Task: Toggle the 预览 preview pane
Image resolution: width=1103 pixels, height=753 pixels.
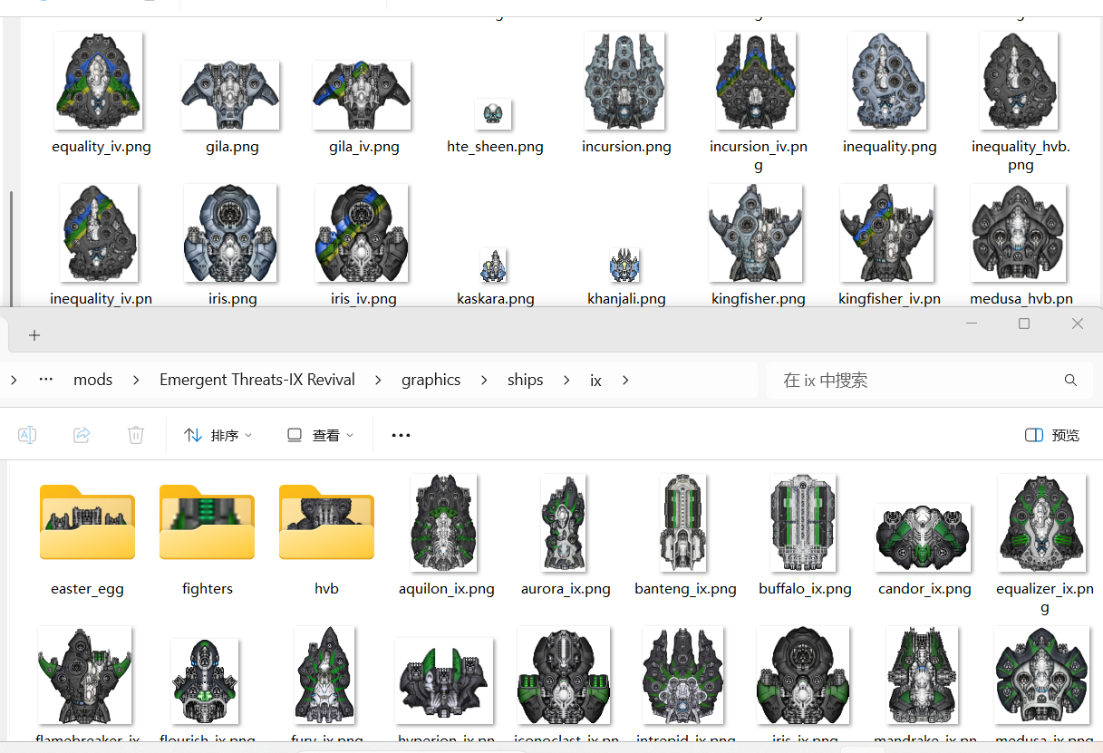Action: point(1050,435)
